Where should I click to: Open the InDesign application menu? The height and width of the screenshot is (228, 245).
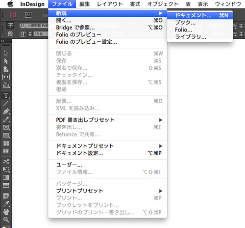point(32,4)
